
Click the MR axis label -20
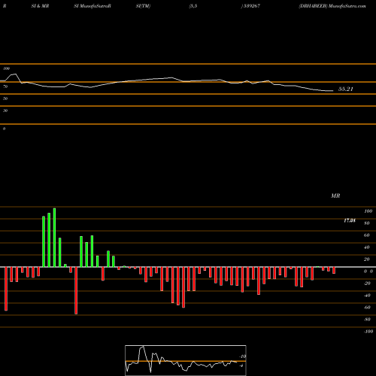(367, 284)
